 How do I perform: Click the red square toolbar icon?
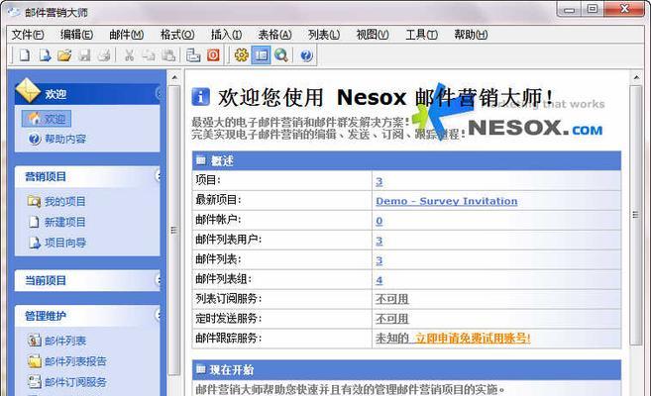point(213,55)
